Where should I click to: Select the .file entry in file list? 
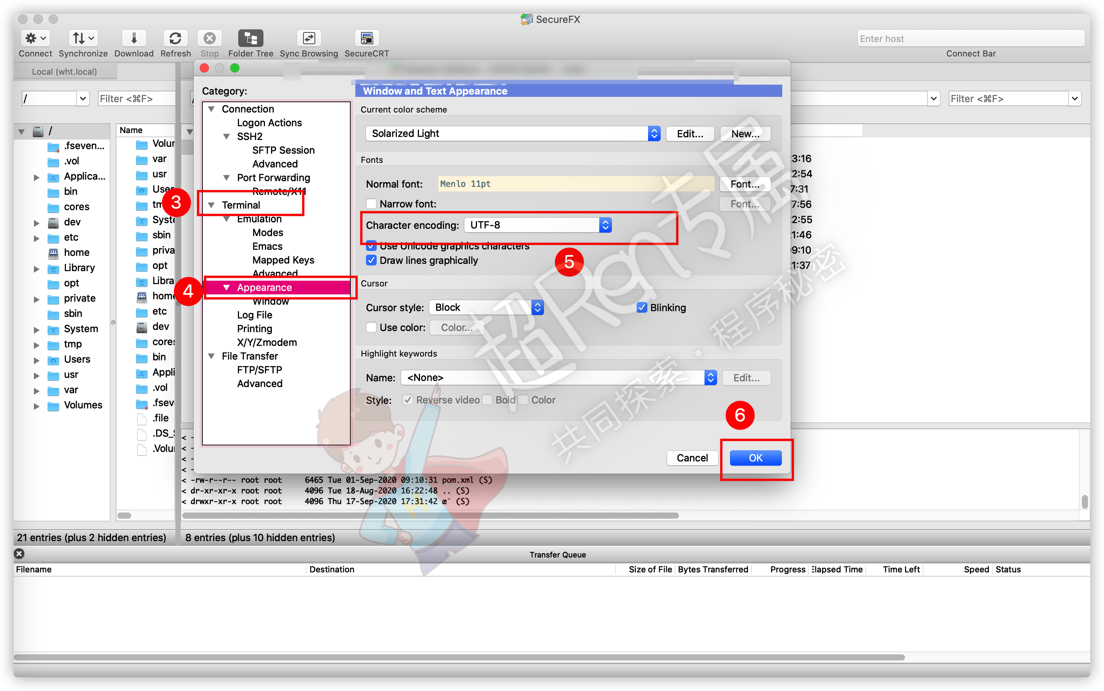[160, 418]
